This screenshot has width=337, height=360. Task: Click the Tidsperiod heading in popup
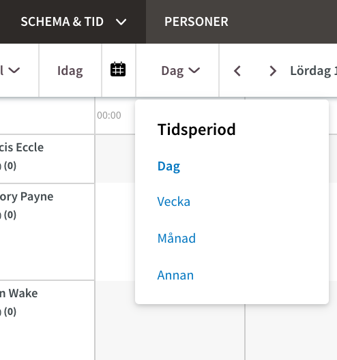click(196, 130)
